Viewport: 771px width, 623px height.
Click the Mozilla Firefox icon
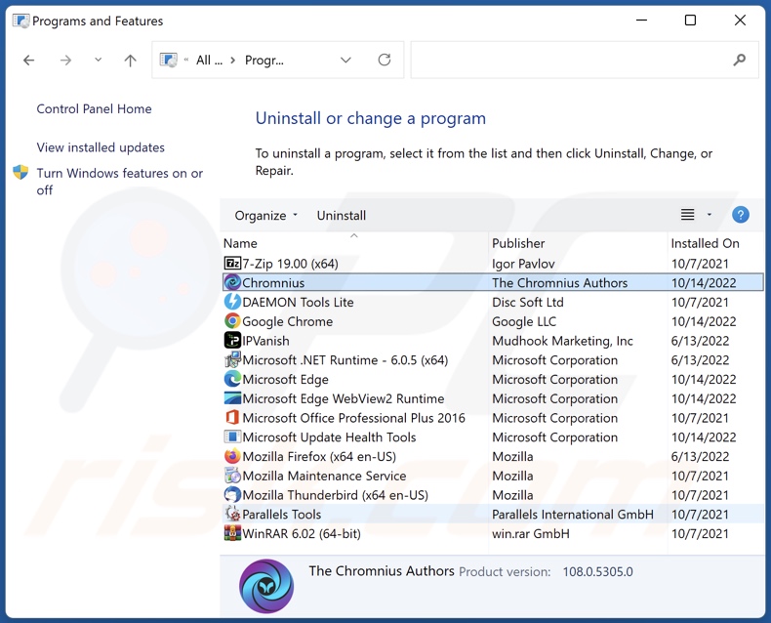[x=232, y=456]
